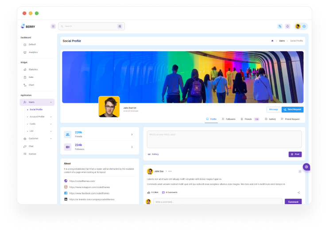
Task: Switch to the Followers tab
Action: [x=228, y=119]
